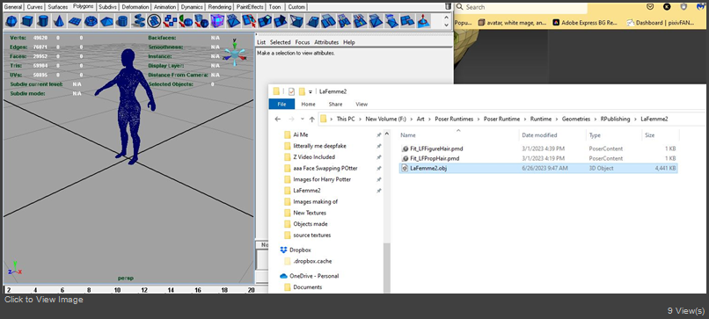Select the Fit_LFFigureHair.pmd file
Image resolution: width=709 pixels, height=319 pixels.
tap(436, 149)
